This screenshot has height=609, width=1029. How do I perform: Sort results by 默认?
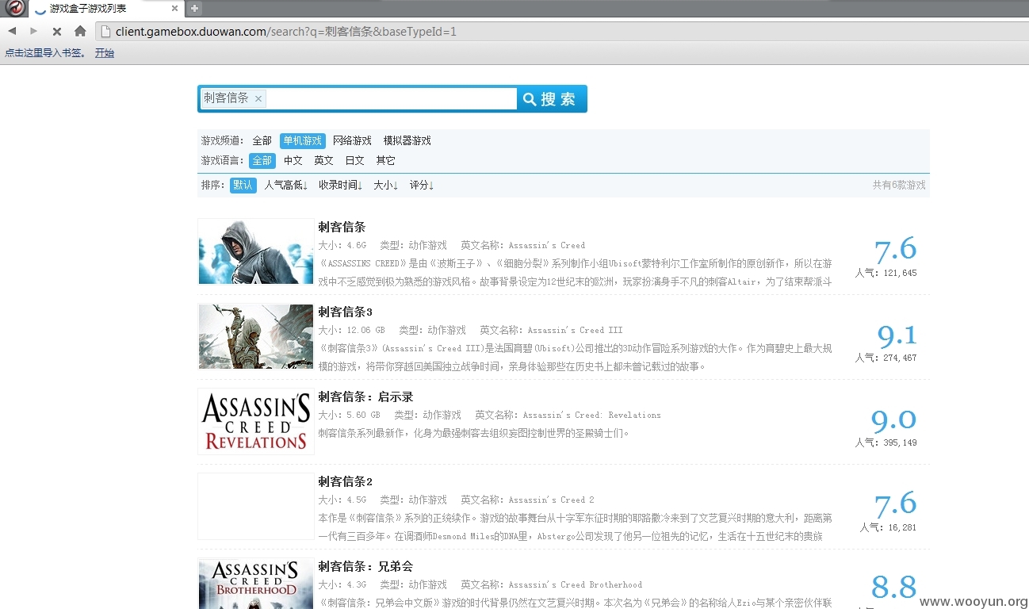point(243,185)
